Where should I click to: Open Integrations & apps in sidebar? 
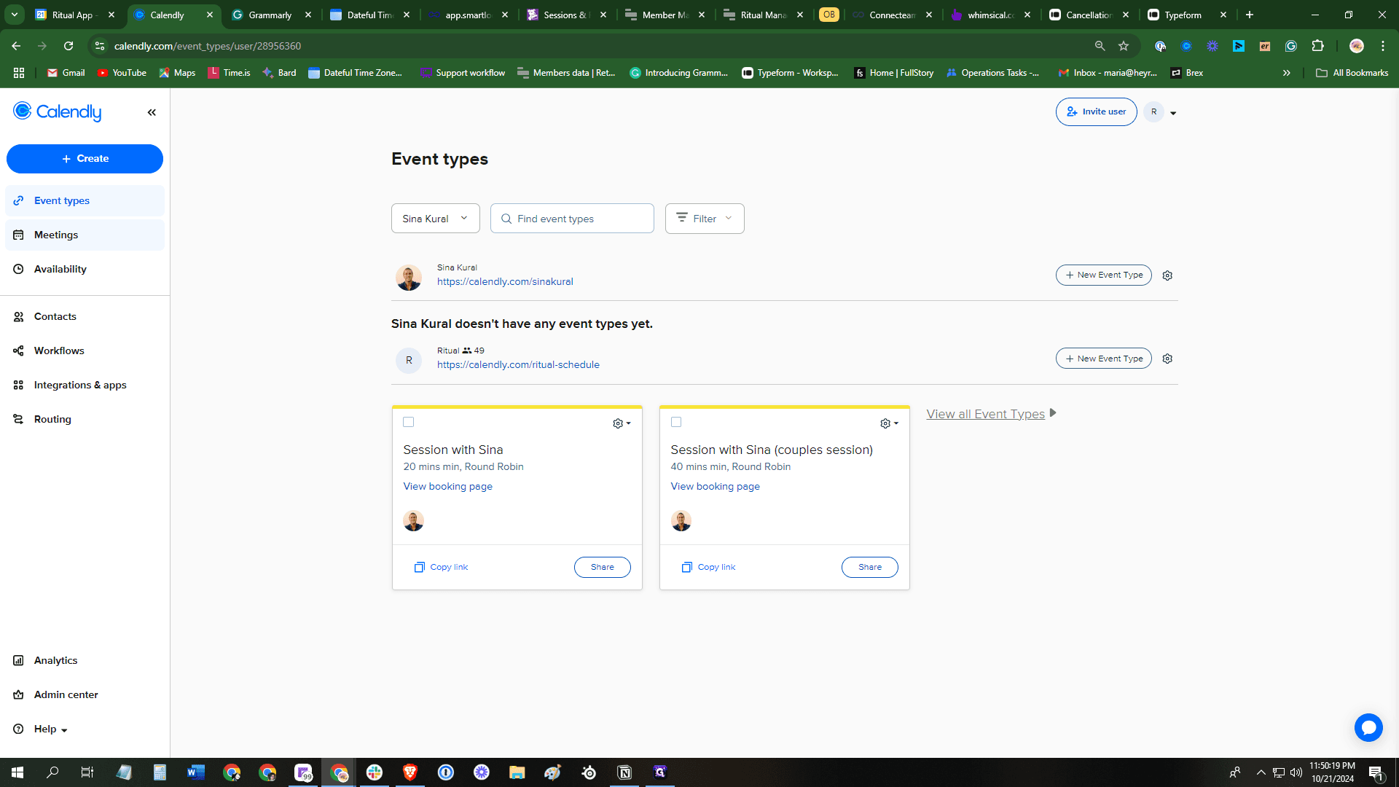[85, 385]
